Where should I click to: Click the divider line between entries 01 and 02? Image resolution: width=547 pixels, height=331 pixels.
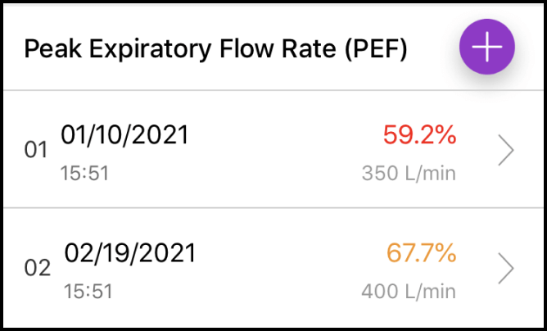pyautogui.click(x=273, y=208)
